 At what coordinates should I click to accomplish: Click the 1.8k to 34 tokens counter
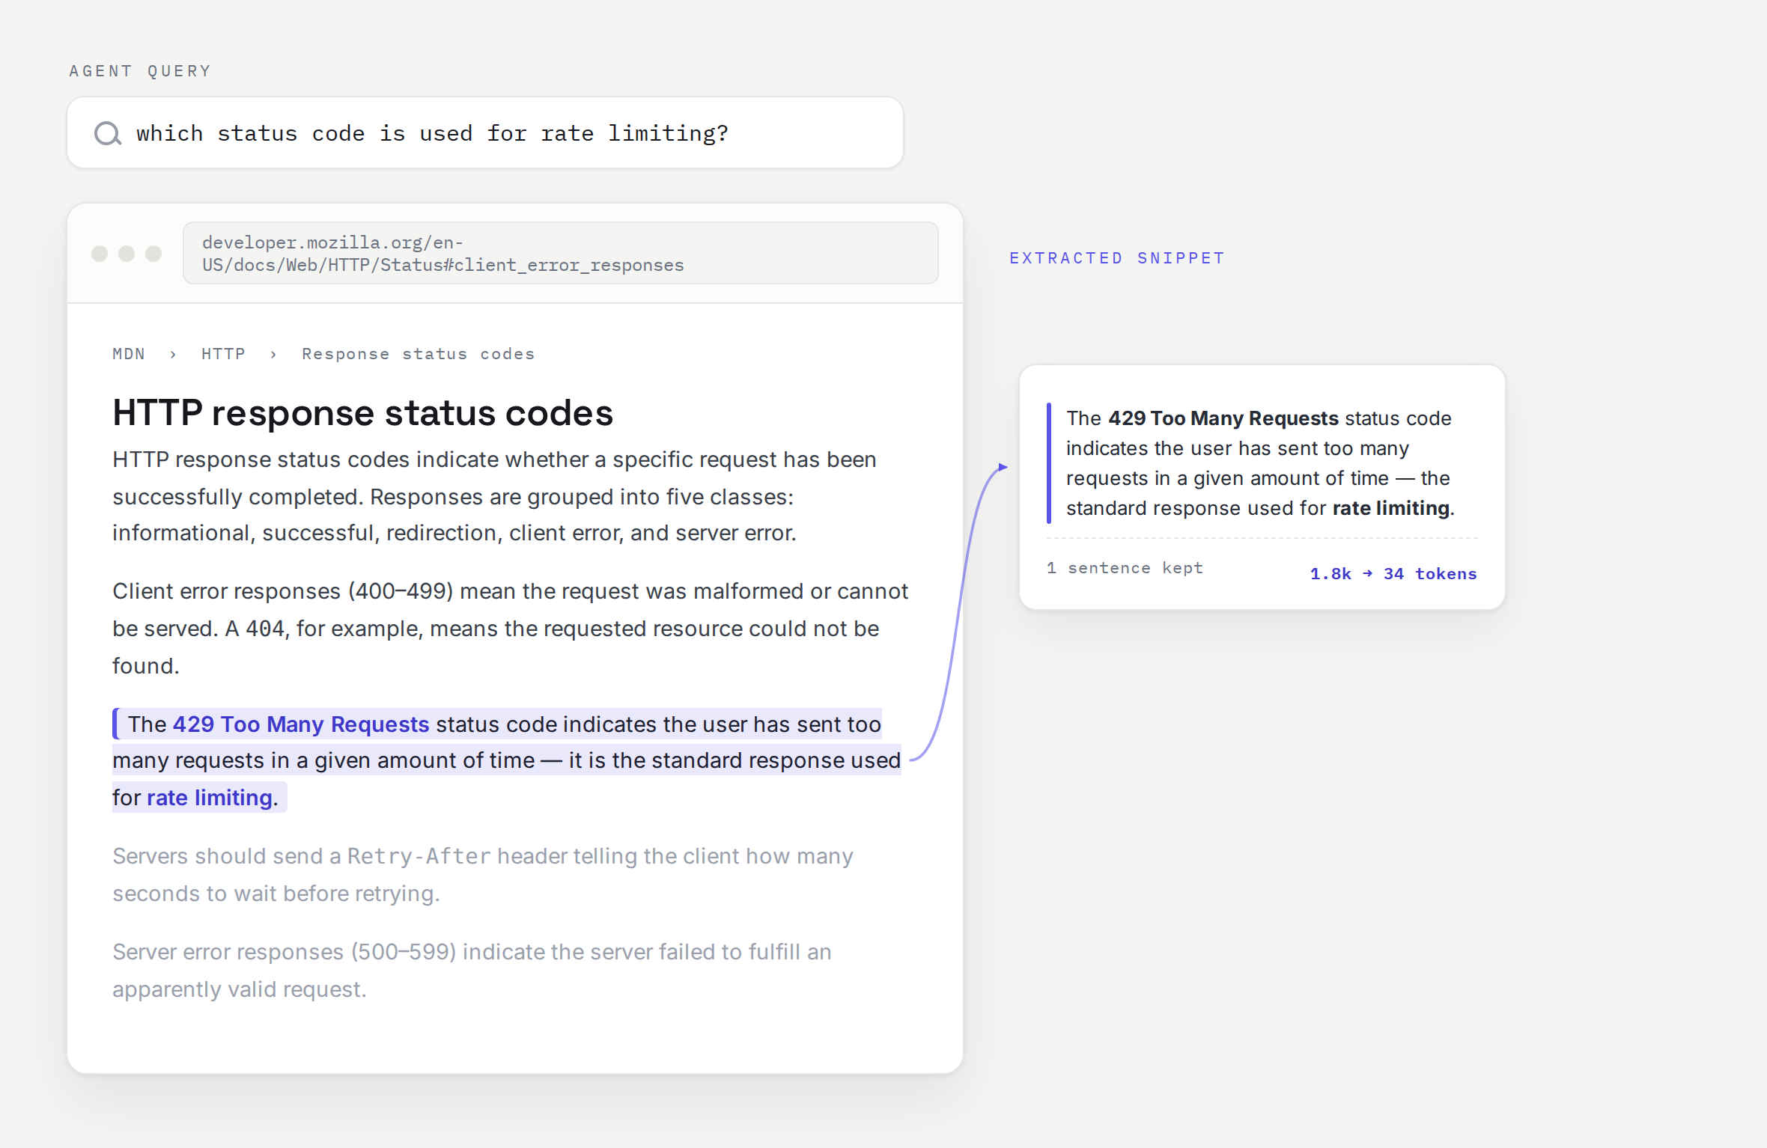pos(1393,574)
